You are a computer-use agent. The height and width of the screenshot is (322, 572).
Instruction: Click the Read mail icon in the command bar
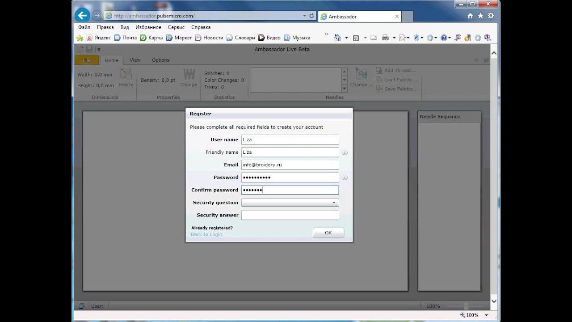tap(373, 38)
